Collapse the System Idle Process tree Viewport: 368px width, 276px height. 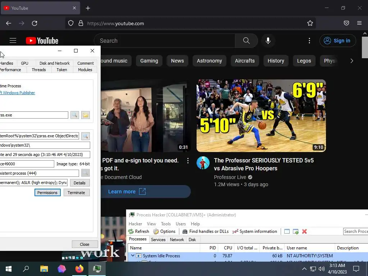click(x=133, y=256)
